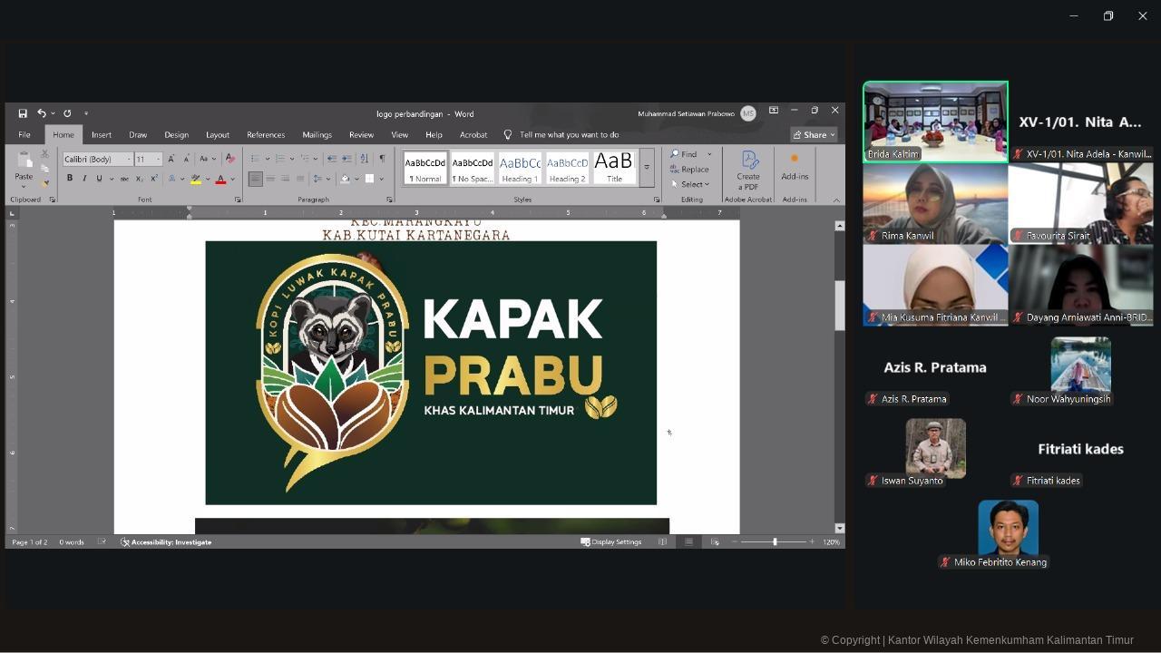The height and width of the screenshot is (653, 1161).
Task: Open the Design ribbon tab
Action: (x=176, y=134)
